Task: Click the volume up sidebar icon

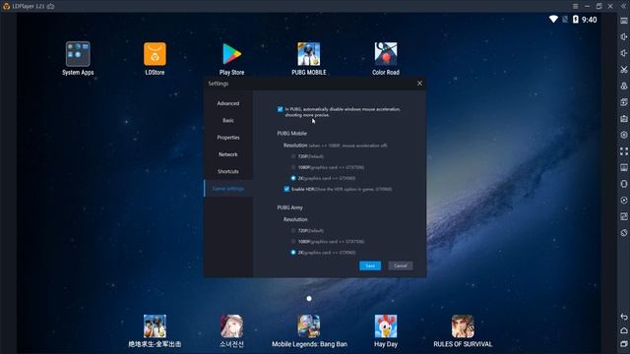Action: (623, 36)
